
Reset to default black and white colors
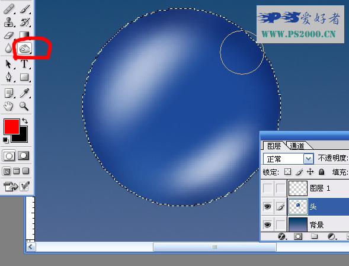6,140
